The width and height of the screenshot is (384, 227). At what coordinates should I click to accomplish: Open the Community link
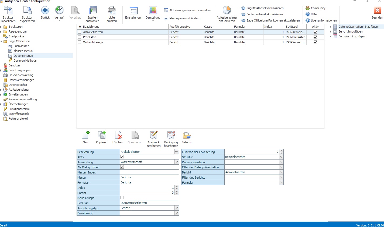tap(316, 8)
